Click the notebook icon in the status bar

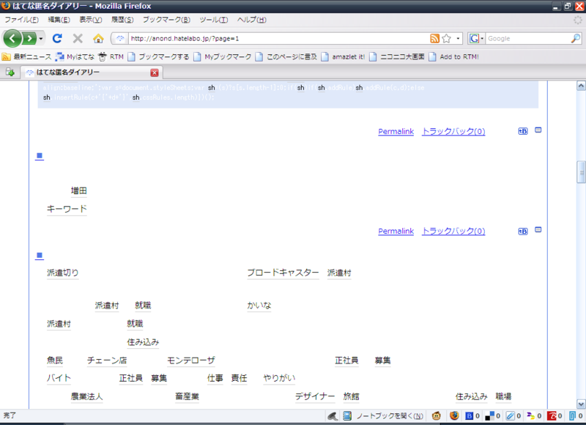[x=347, y=415]
